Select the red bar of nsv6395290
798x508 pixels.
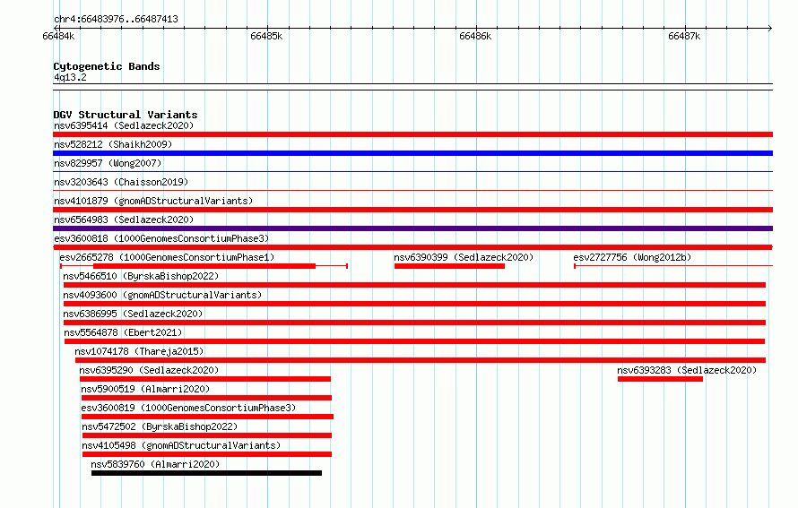[x=205, y=379]
